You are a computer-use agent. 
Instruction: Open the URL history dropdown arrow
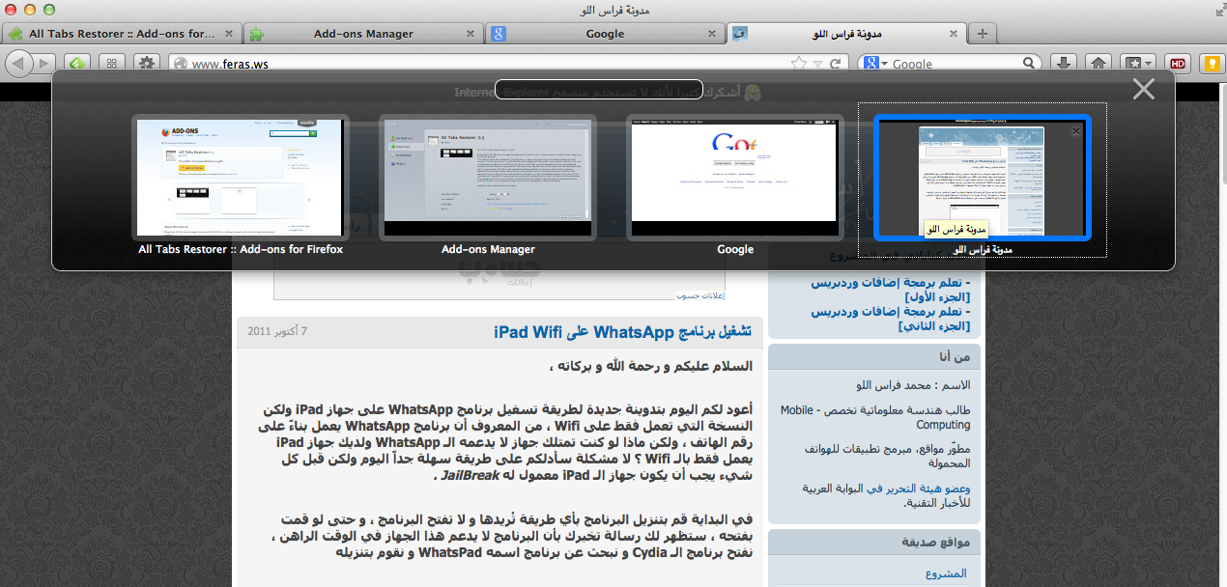[x=818, y=64]
